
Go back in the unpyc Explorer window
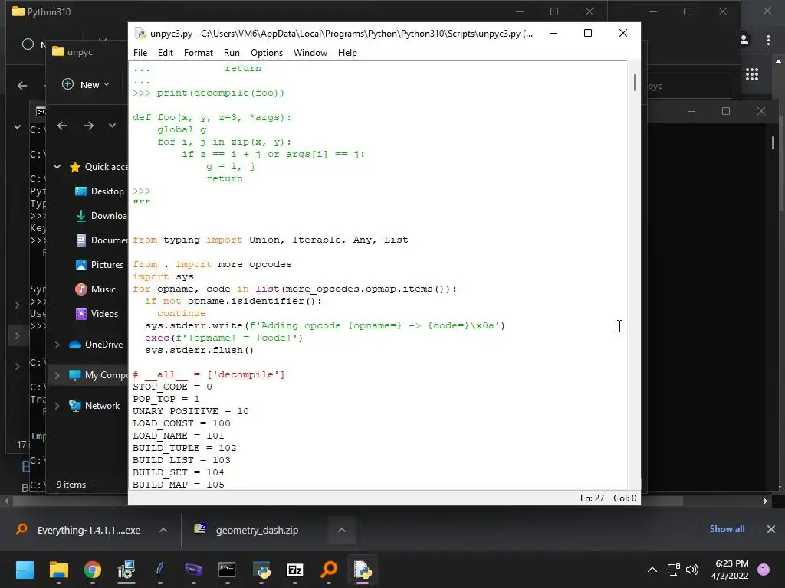pyautogui.click(x=62, y=126)
